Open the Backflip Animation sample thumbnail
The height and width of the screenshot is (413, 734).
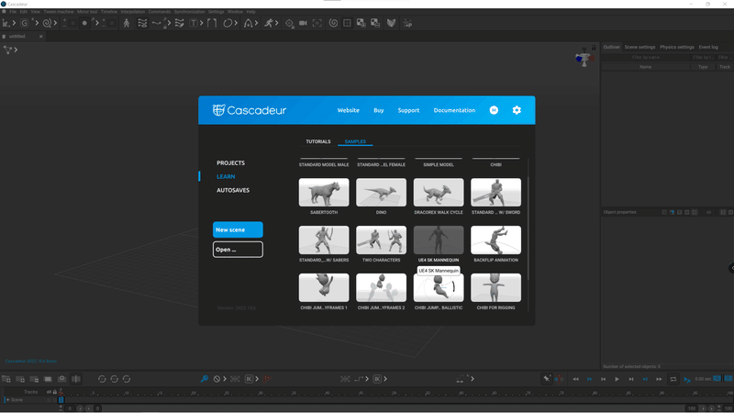click(495, 240)
